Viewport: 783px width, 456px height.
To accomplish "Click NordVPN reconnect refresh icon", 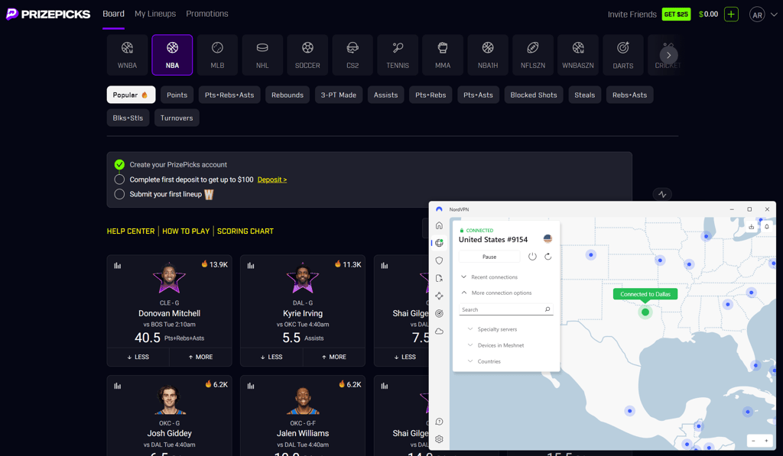I will tap(547, 257).
